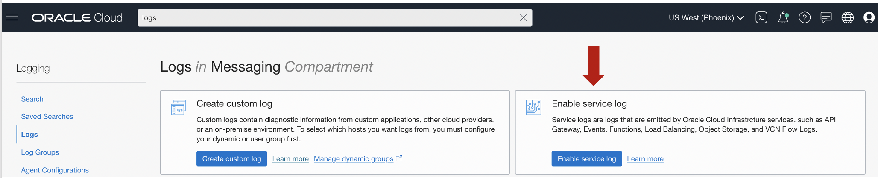Open Log Groups in the sidebar

pyautogui.click(x=40, y=152)
